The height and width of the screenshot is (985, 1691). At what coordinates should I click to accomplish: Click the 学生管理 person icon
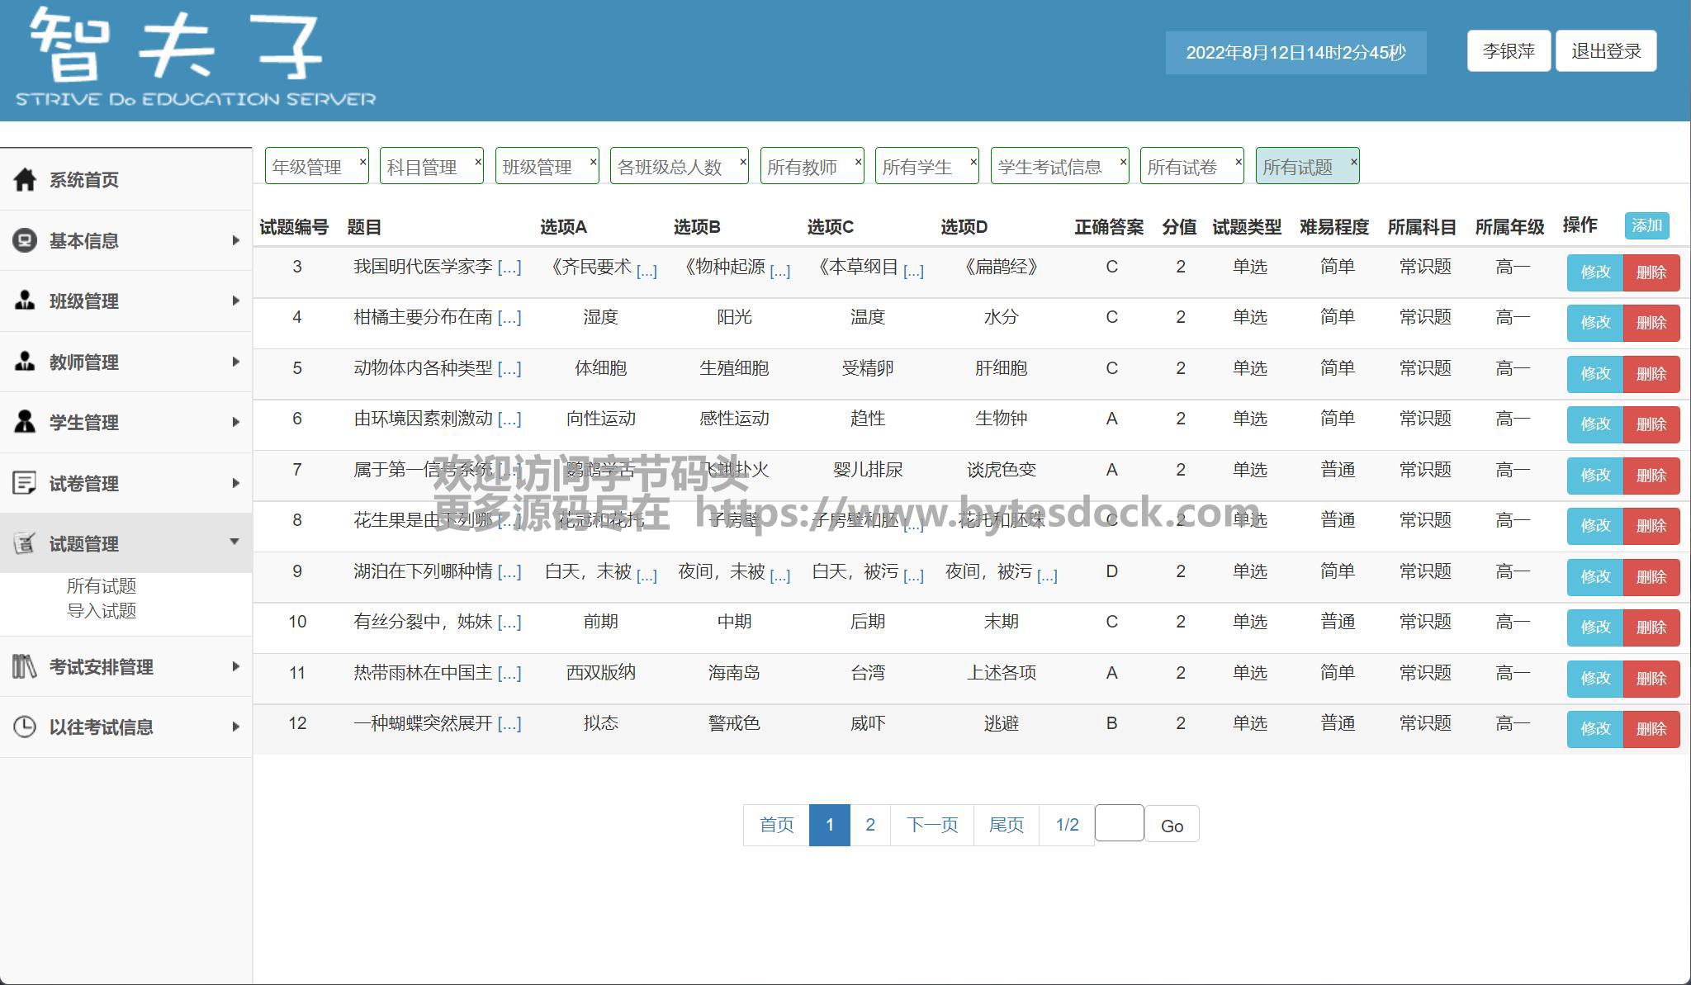[25, 422]
